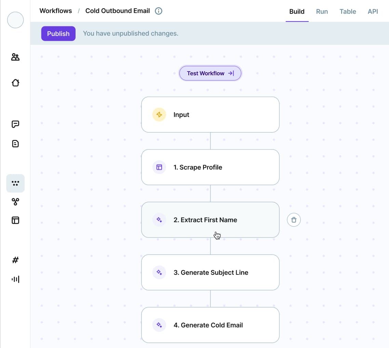
Task: Open the document icon in the sidebar
Action: coord(15,144)
